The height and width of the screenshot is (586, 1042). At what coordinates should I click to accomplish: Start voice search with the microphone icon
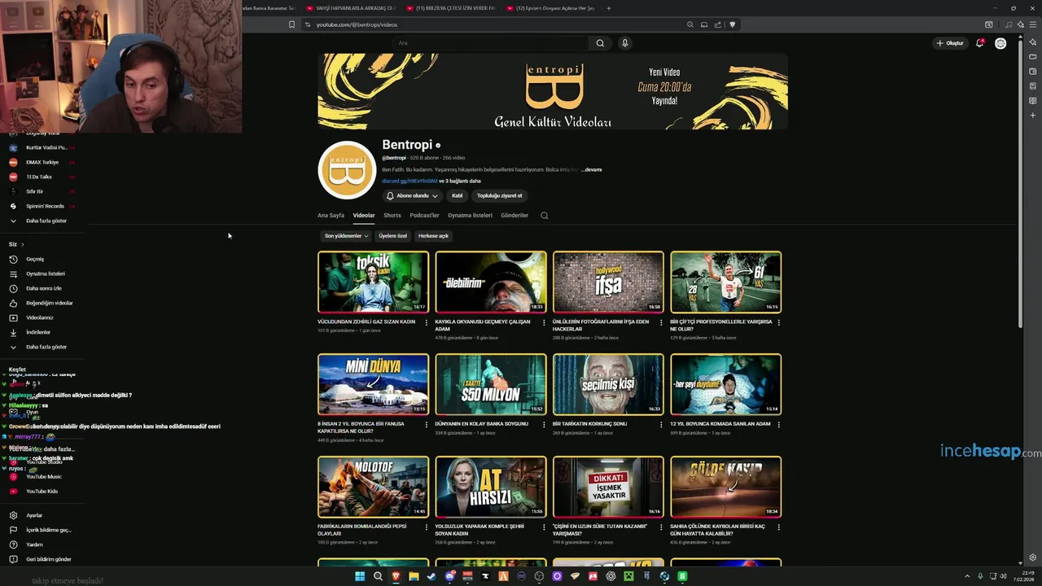click(625, 43)
